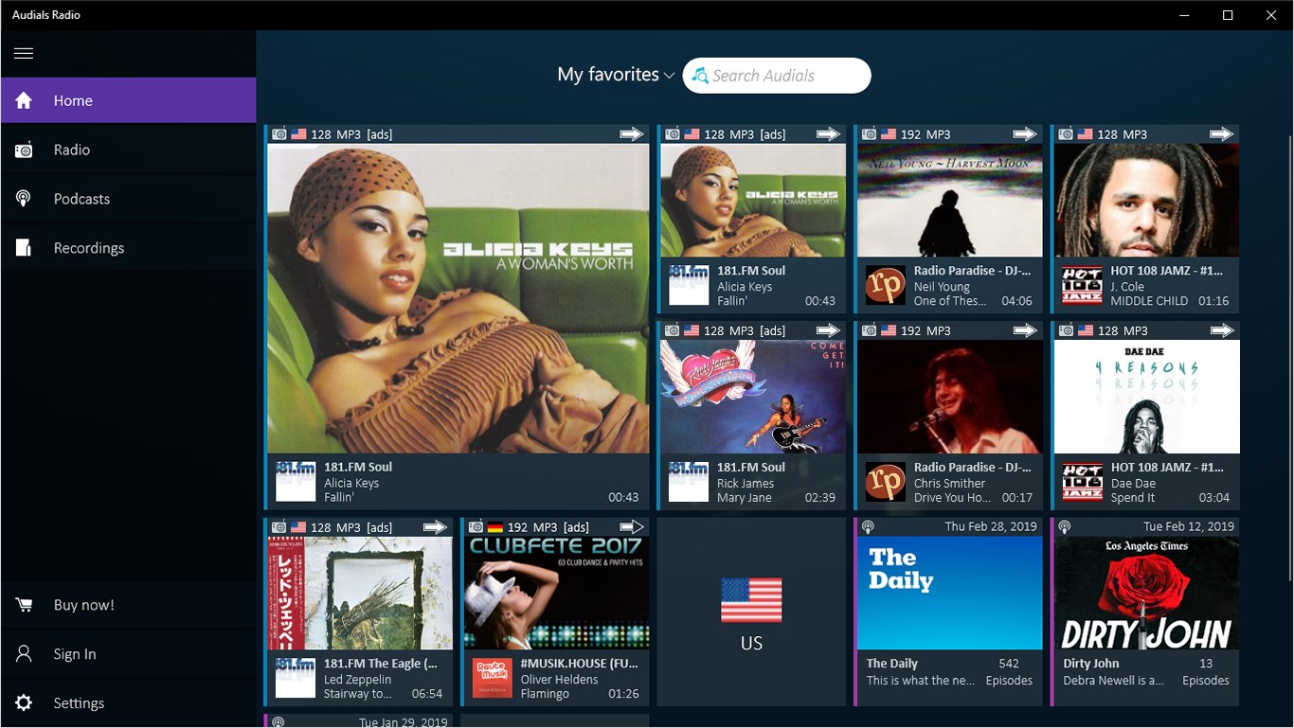Click Sign In in the sidebar
The height and width of the screenshot is (728, 1294).
128,654
